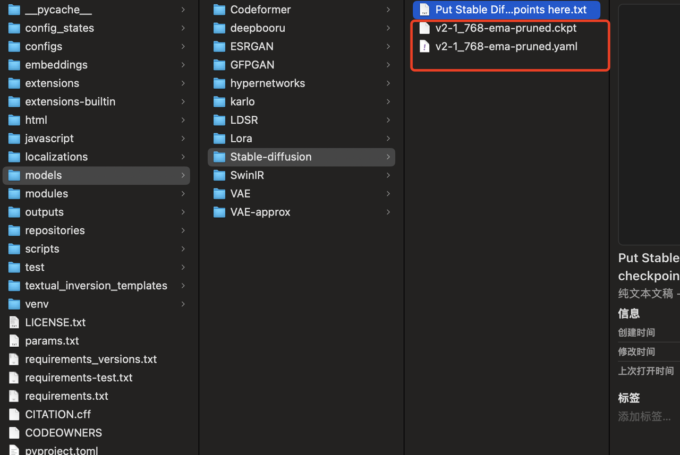Select the GFPGAN folder icon
Screen dimensions: 680x455
(219, 65)
